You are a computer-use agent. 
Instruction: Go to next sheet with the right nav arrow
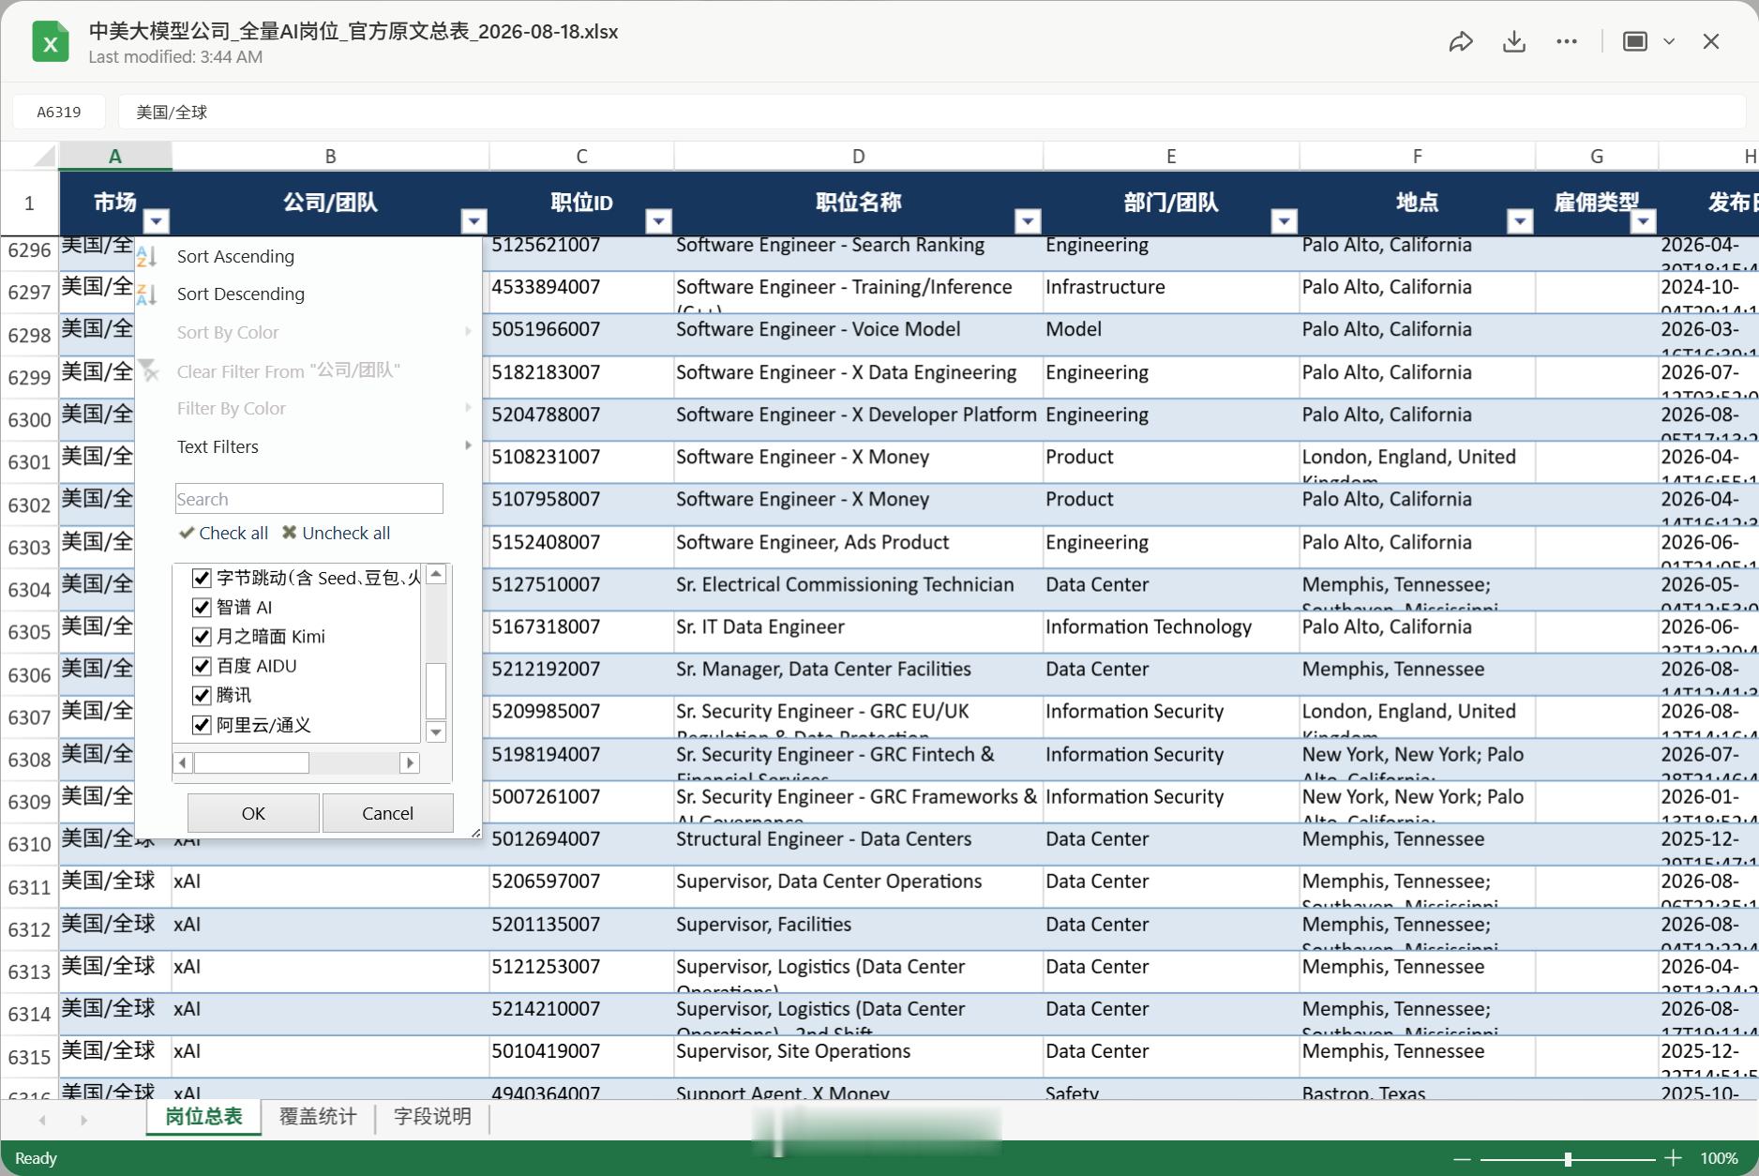click(83, 1119)
